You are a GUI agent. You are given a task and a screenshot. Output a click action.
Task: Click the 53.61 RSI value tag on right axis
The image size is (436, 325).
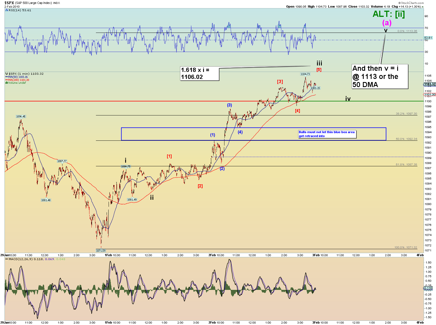pyautogui.click(x=428, y=38)
